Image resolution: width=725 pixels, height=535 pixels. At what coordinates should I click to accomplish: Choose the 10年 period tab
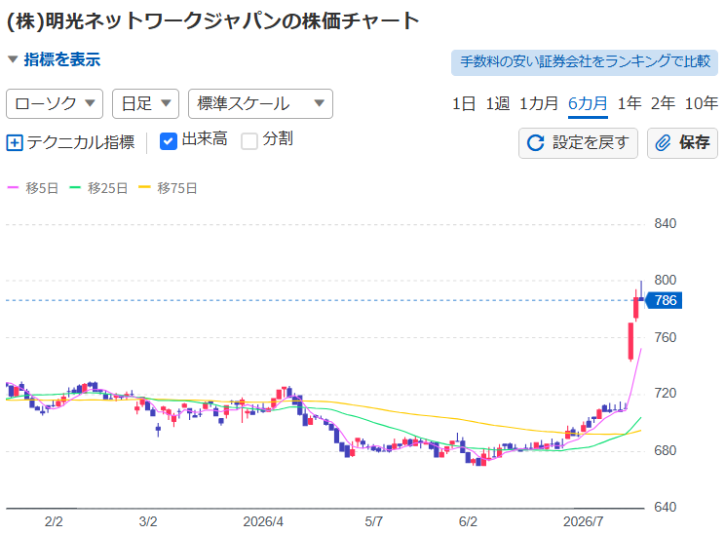coord(701,103)
